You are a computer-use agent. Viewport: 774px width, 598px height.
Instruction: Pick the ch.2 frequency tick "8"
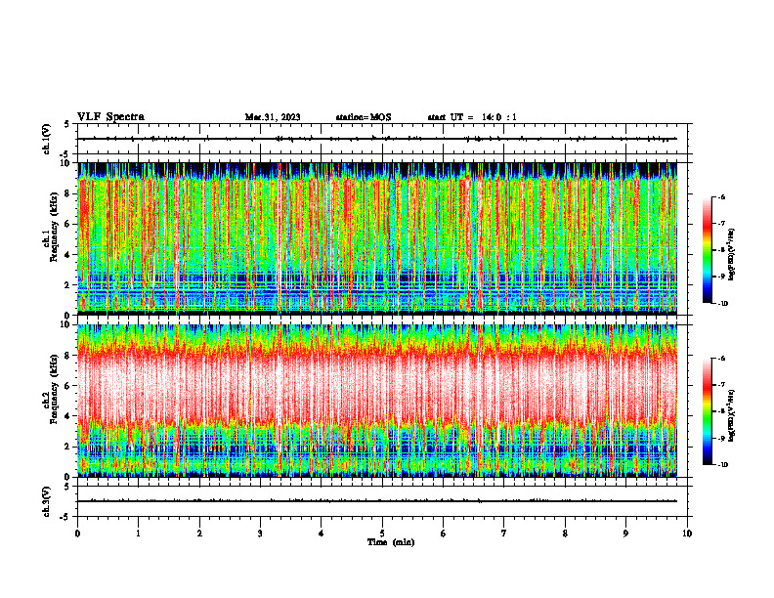(67, 356)
